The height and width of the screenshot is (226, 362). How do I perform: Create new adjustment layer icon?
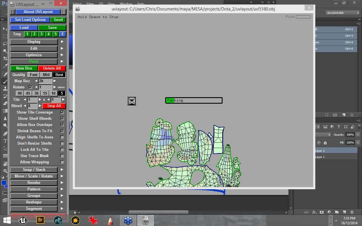tap(329, 212)
